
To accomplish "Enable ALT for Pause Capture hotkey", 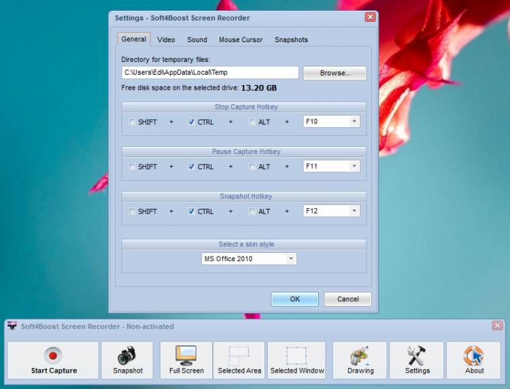I will [252, 167].
